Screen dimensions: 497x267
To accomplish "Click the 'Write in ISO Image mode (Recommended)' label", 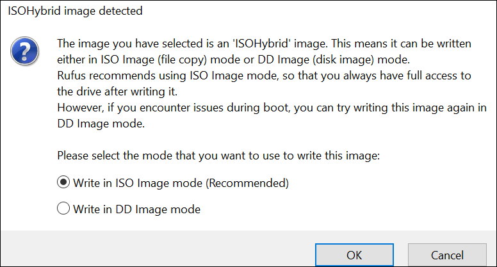I will [181, 183].
